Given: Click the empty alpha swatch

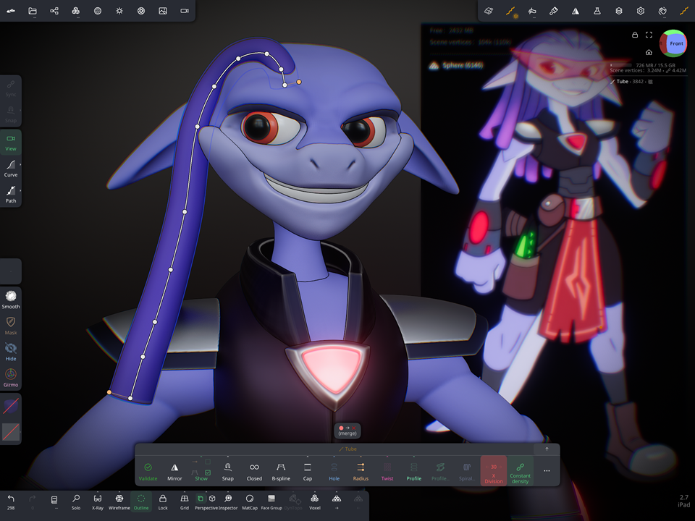Looking at the screenshot, I should coord(11,432).
